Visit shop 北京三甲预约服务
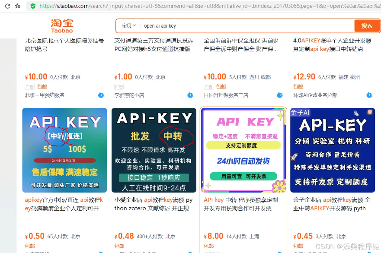The width and height of the screenshot is (381, 253). click(x=45, y=95)
